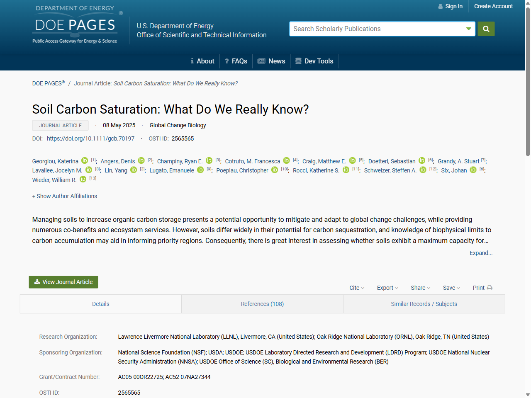Click the printer icon next to Print
The image size is (531, 398).
coord(490,287)
